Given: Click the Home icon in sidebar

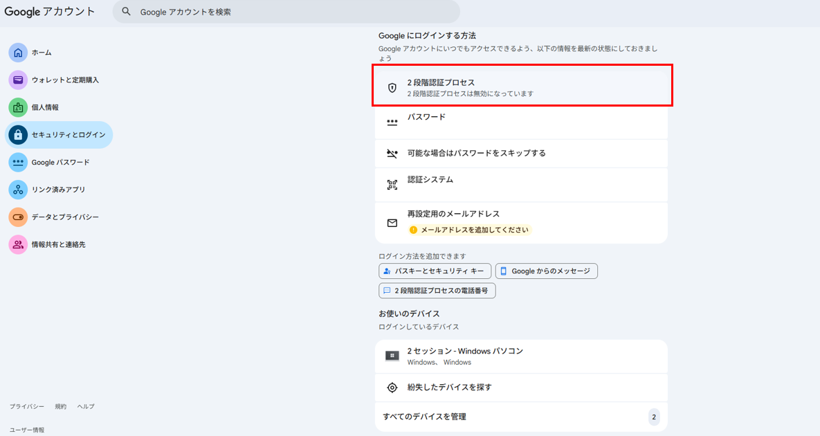Looking at the screenshot, I should coord(18,53).
